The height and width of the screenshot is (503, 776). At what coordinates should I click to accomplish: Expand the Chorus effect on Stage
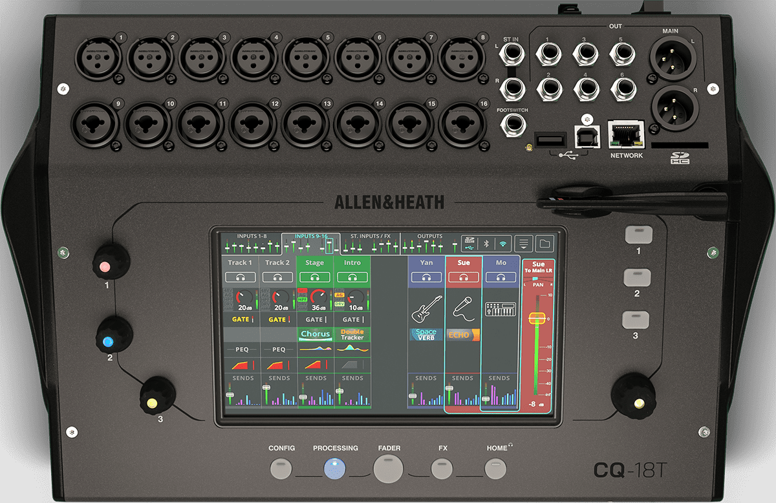point(315,334)
